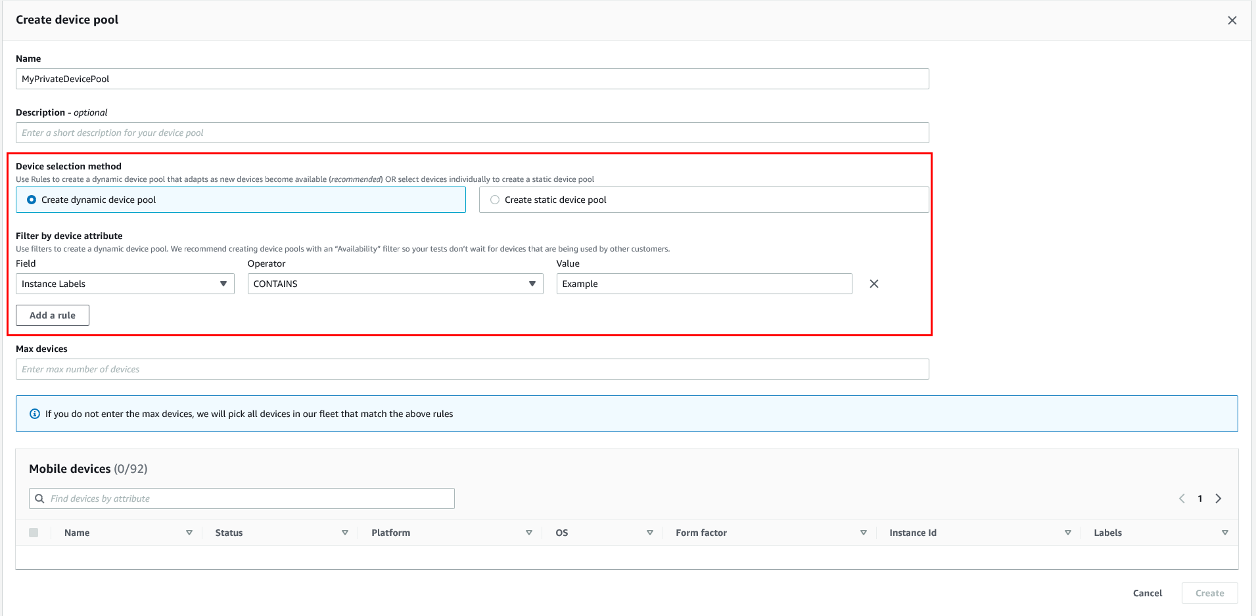This screenshot has width=1256, height=616.
Task: Go to next page of mobile devices
Action: click(x=1219, y=498)
